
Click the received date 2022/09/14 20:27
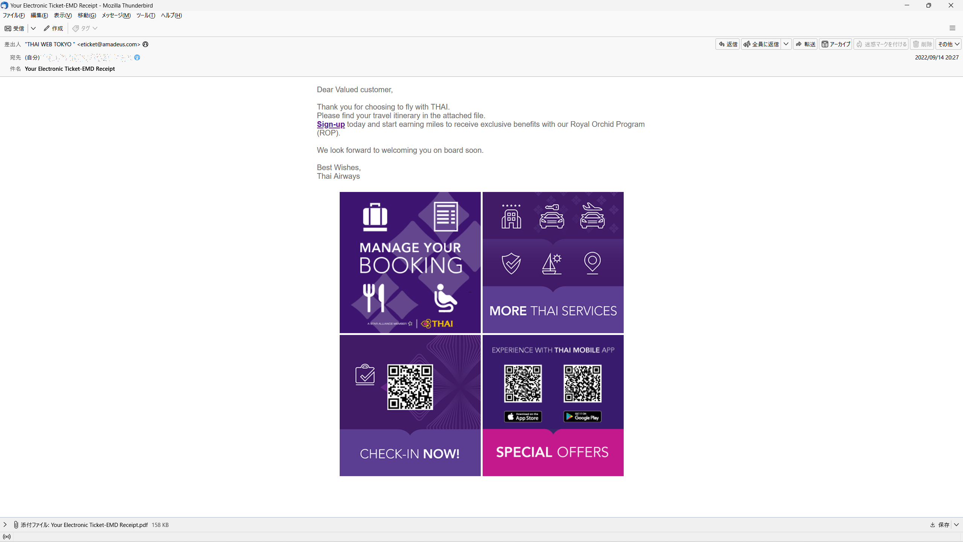point(937,58)
